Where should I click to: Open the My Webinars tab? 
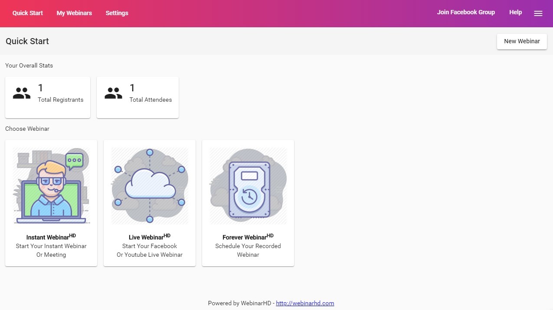click(74, 13)
